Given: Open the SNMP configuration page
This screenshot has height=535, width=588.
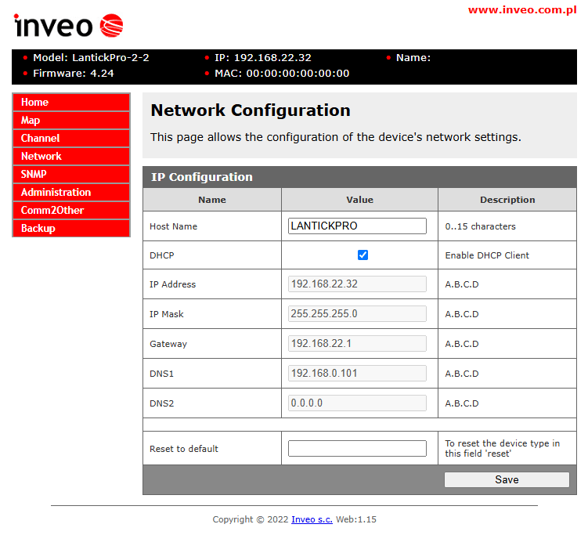Looking at the screenshot, I should (70, 174).
